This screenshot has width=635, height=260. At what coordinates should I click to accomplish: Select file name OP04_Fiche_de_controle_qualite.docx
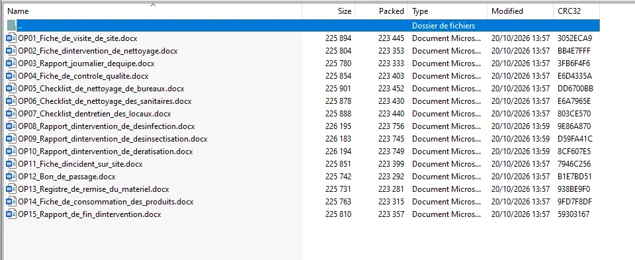pos(83,76)
